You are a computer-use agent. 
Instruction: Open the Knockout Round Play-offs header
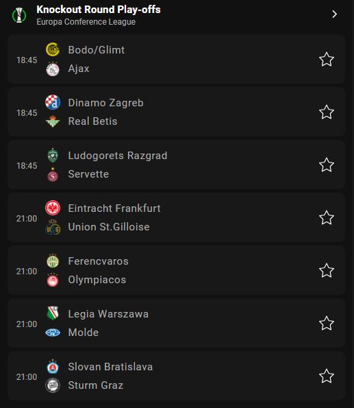pos(99,10)
